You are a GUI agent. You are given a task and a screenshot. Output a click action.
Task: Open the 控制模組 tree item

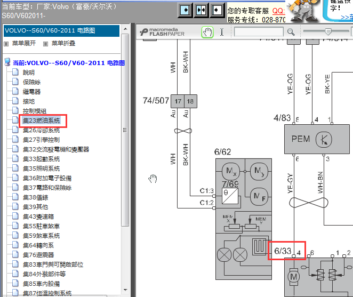tap(35, 111)
